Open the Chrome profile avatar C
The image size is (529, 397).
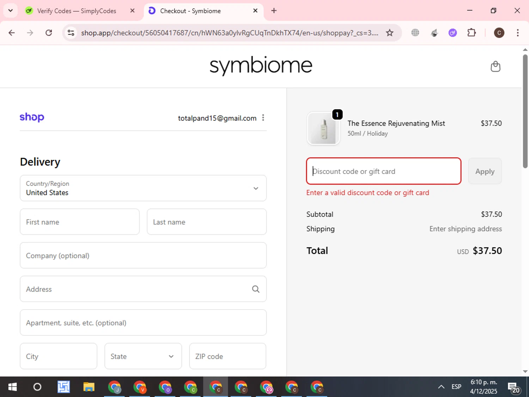tap(499, 33)
